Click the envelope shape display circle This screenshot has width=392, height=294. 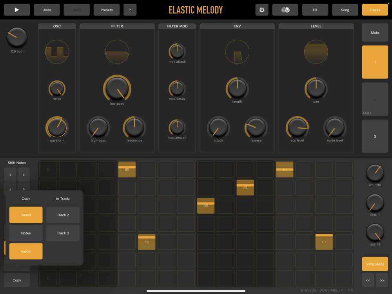coord(237,52)
